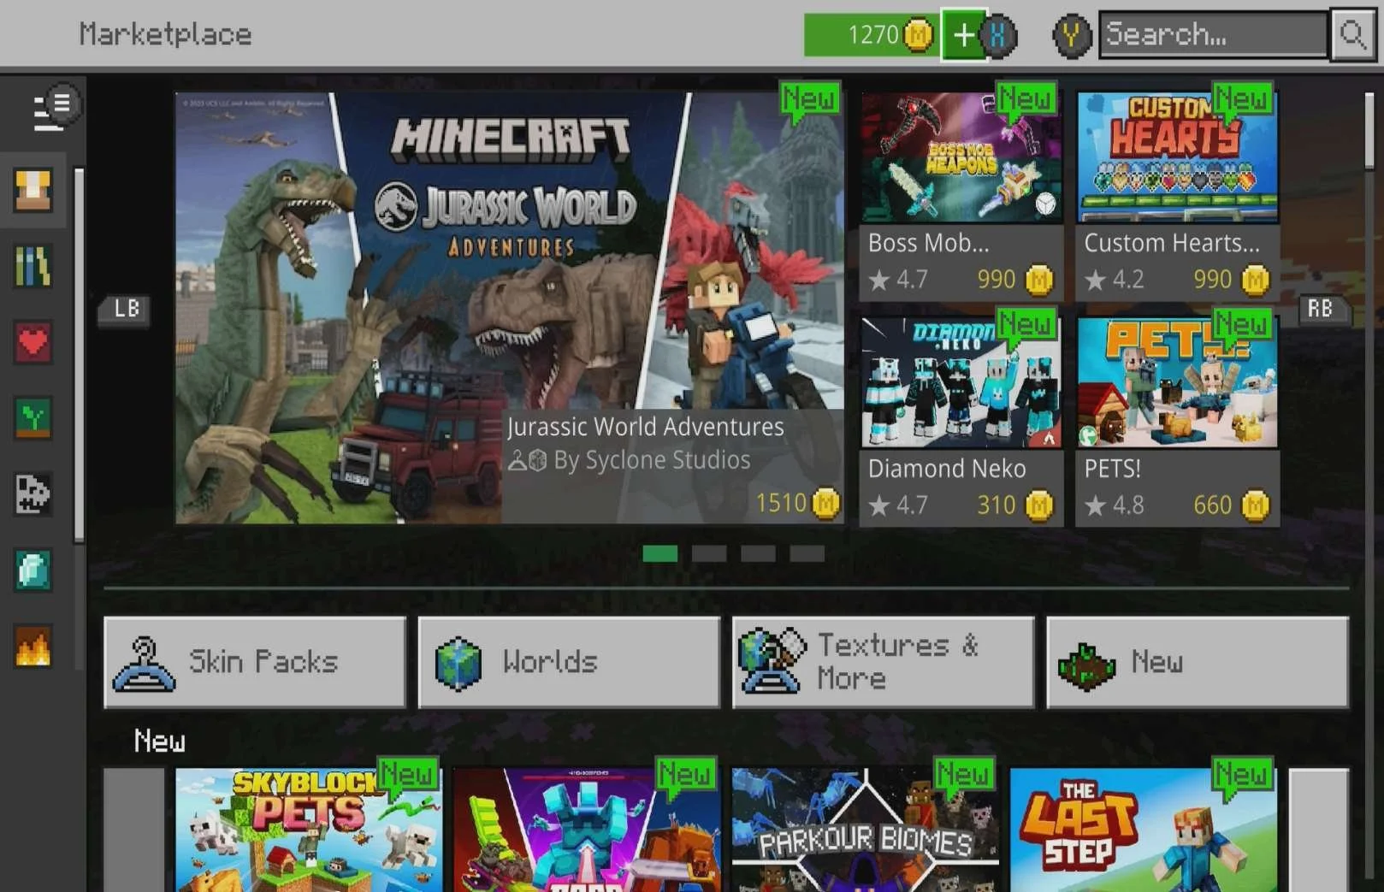This screenshot has width=1384, height=892.
Task: Select the first green carousel page indicator
Action: pyautogui.click(x=659, y=553)
